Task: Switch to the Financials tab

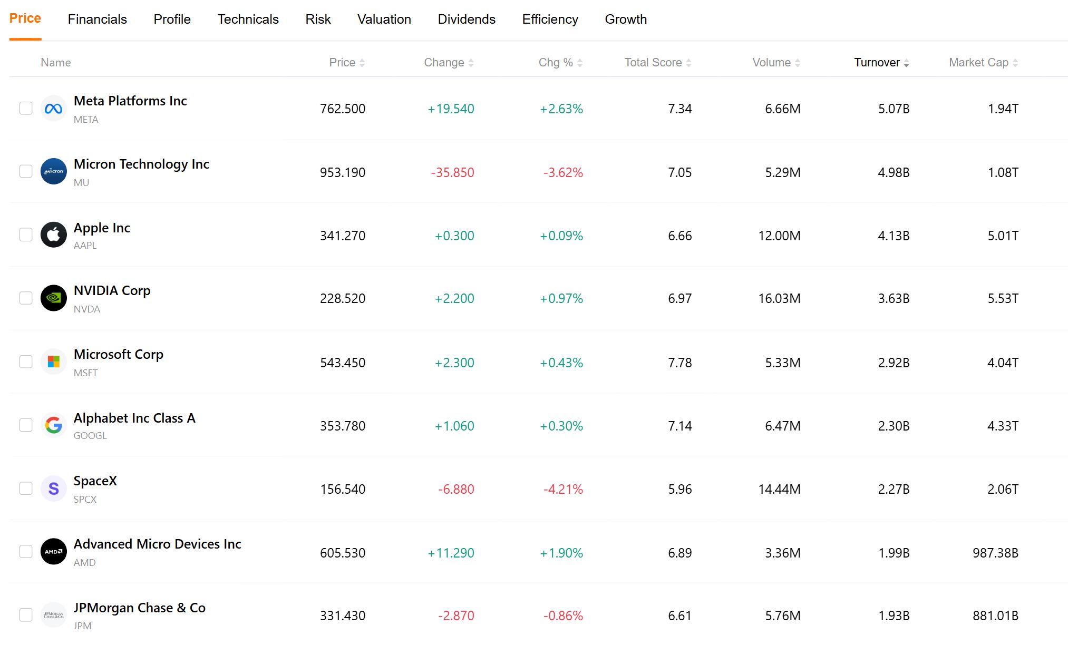Action: click(98, 19)
